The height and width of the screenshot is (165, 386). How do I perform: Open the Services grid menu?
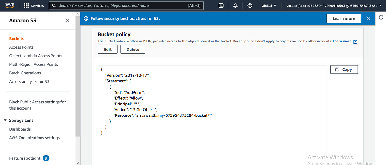[34, 6]
